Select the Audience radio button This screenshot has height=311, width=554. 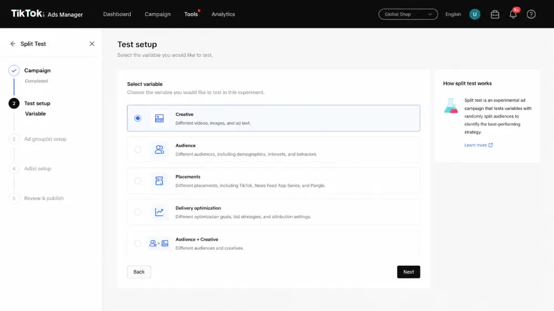[138, 149]
